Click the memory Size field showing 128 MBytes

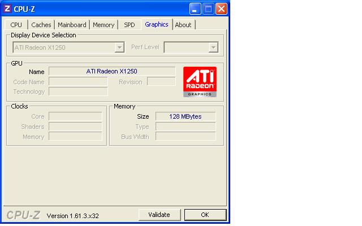pos(186,116)
